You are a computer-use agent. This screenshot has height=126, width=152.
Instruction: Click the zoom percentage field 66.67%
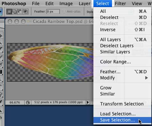click(x=15, y=103)
